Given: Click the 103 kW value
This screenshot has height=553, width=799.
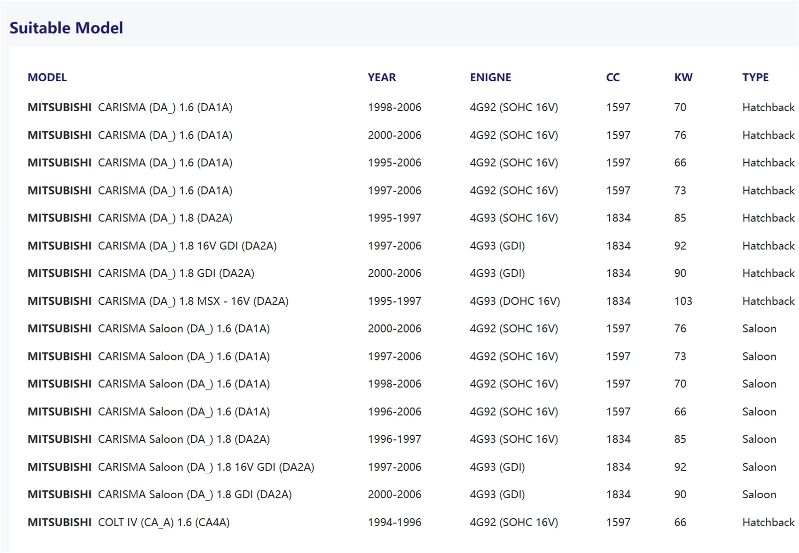Looking at the screenshot, I should tap(683, 301).
